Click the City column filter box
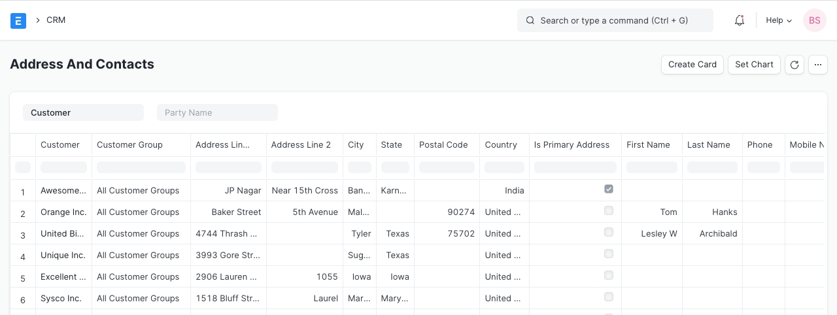Image resolution: width=837 pixels, height=315 pixels. coord(360,168)
